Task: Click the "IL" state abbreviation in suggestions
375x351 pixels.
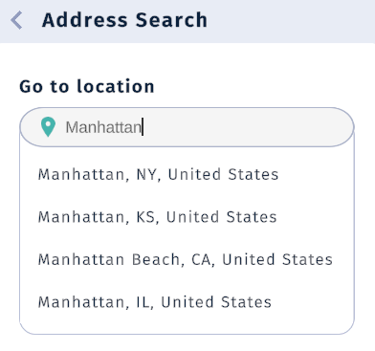Action: point(143,302)
